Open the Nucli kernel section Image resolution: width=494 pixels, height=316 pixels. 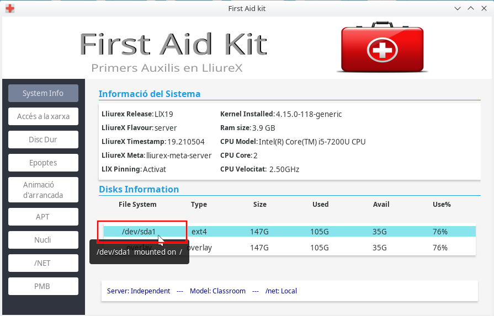coord(43,240)
